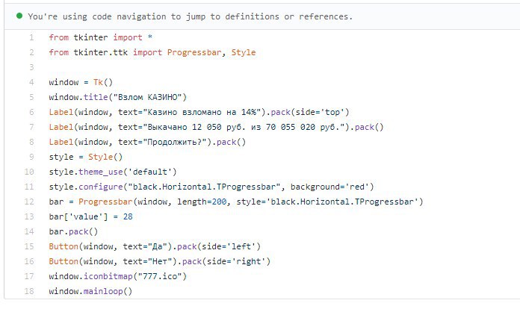Select line number 6
The image size is (520, 312).
(31, 112)
